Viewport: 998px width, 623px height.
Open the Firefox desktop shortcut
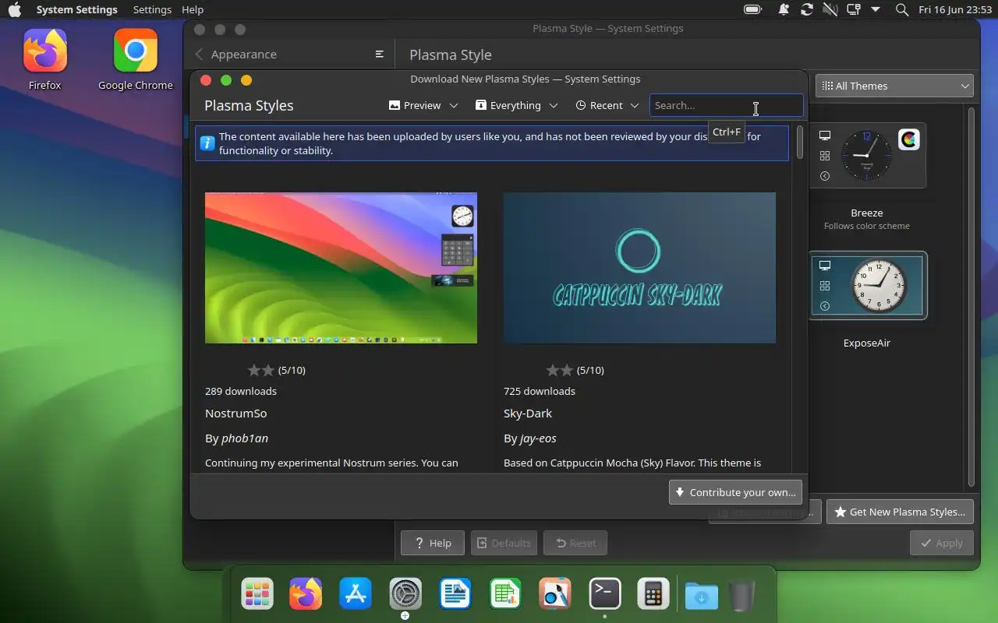pyautogui.click(x=44, y=60)
